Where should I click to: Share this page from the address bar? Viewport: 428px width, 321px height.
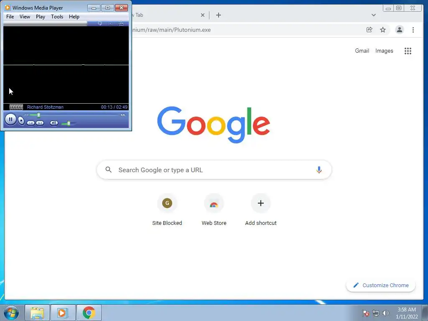tap(369, 30)
